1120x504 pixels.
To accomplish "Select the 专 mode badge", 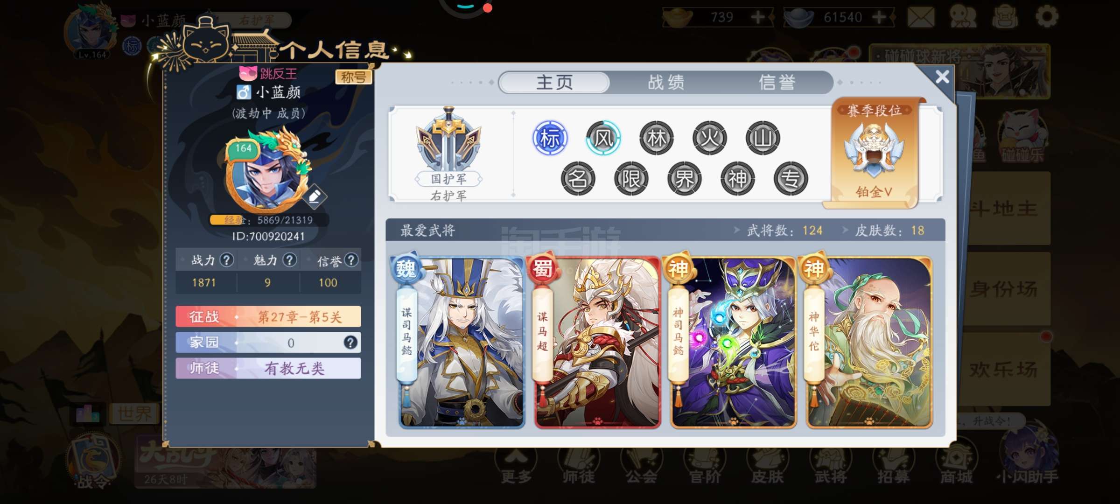I will click(x=791, y=178).
